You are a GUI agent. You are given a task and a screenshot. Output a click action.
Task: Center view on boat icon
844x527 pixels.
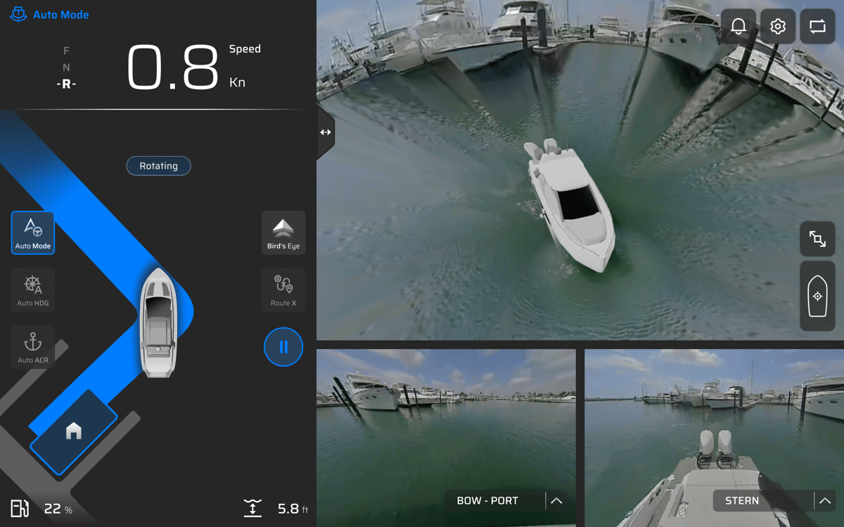[x=817, y=297]
